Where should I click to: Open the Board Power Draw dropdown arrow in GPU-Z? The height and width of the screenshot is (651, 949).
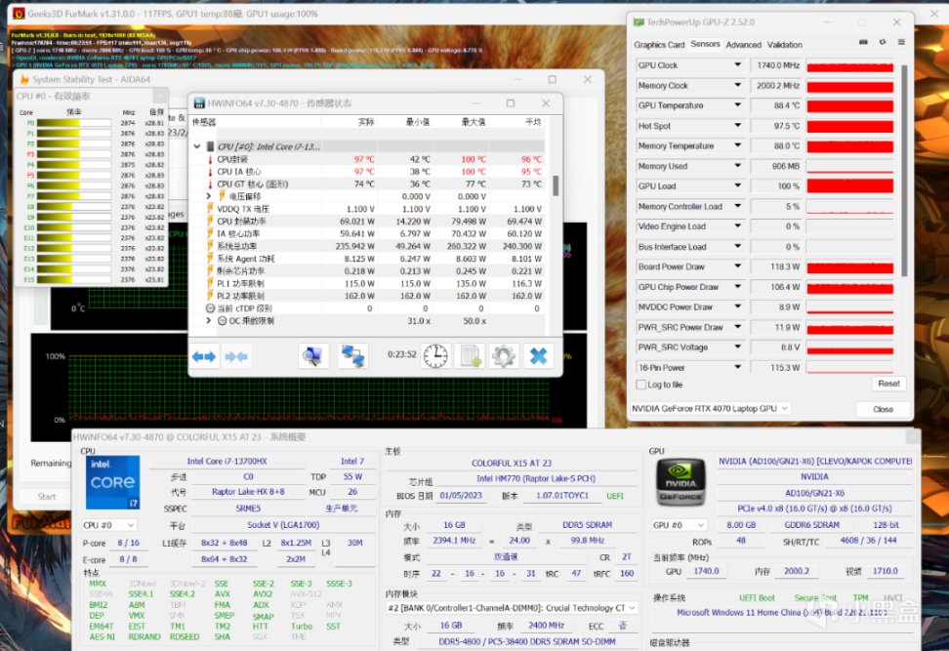click(x=737, y=266)
